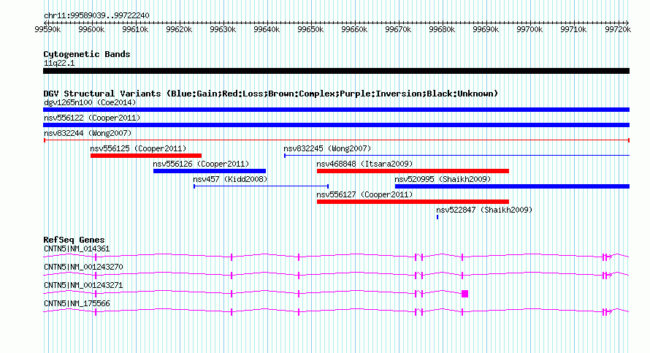Click the nsv457 (Kidd2008) variant line
The width and height of the screenshot is (650, 353).
tap(261, 186)
